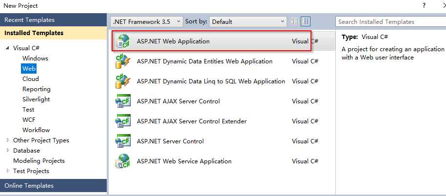Open the Online Templates section
Screen dimensions: 446x196
pos(54,185)
